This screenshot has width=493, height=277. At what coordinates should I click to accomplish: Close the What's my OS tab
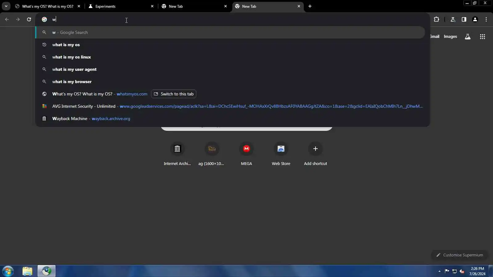79,6
